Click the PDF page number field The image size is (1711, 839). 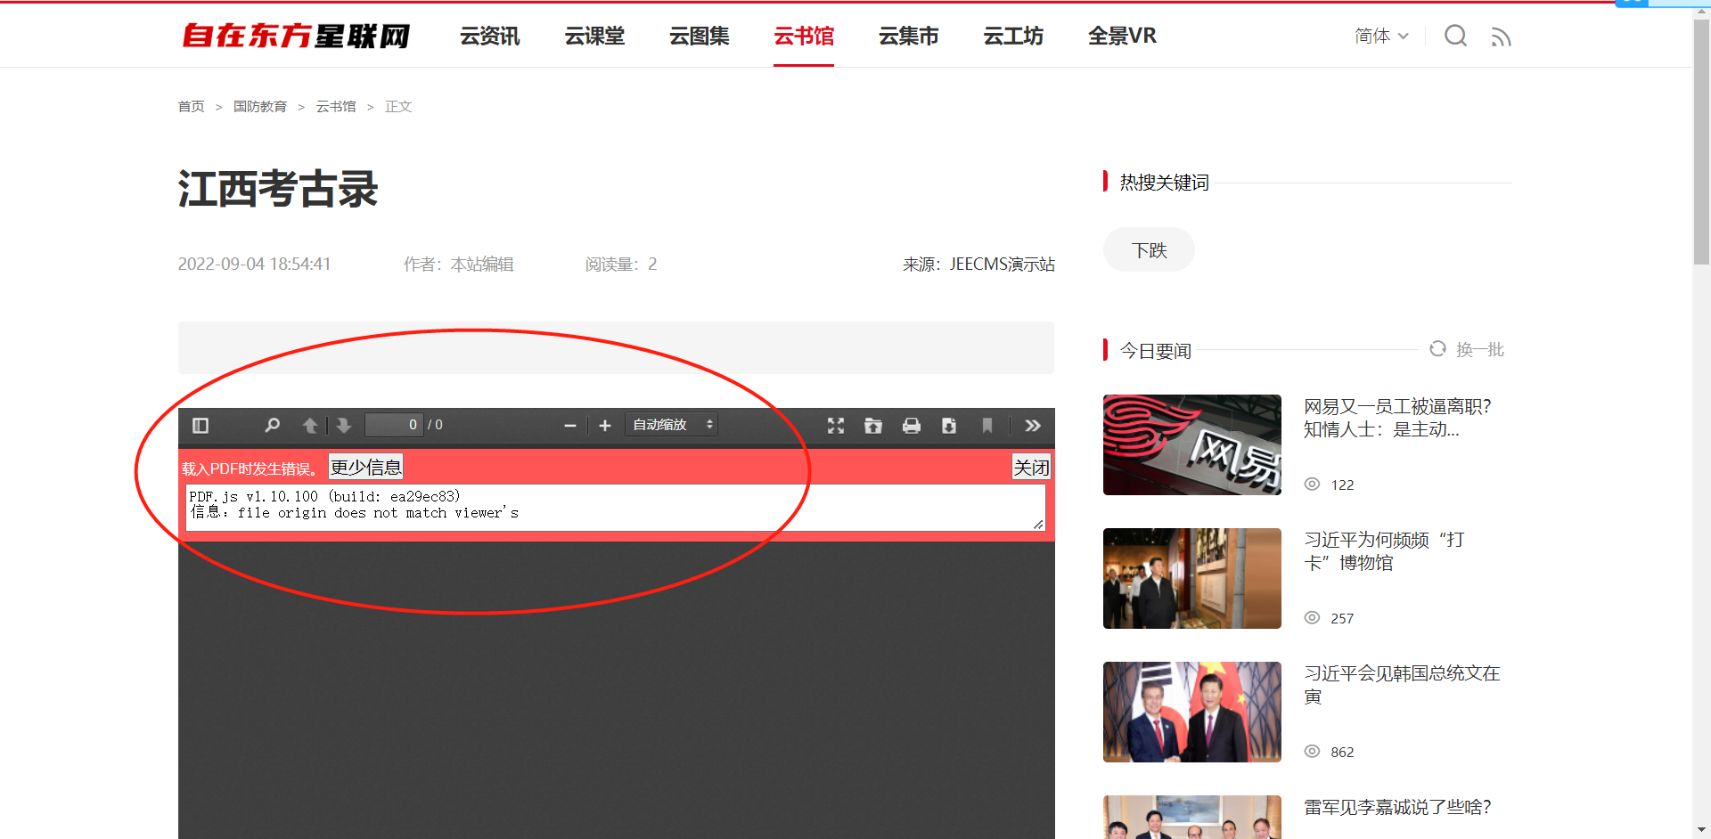(394, 425)
